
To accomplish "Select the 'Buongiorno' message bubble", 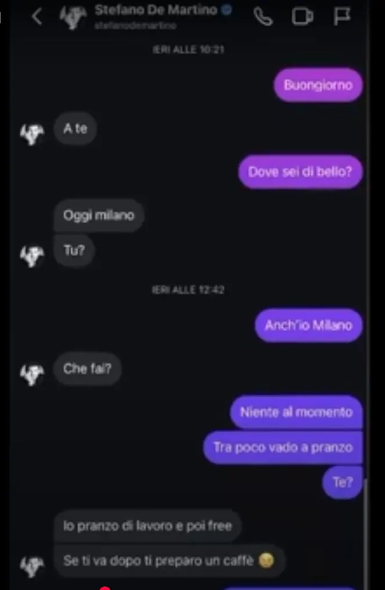I will click(x=318, y=85).
